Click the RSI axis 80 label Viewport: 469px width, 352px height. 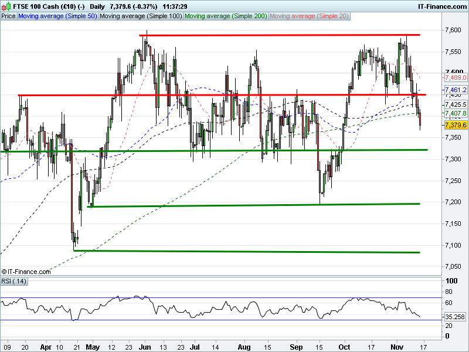[x=448, y=292]
